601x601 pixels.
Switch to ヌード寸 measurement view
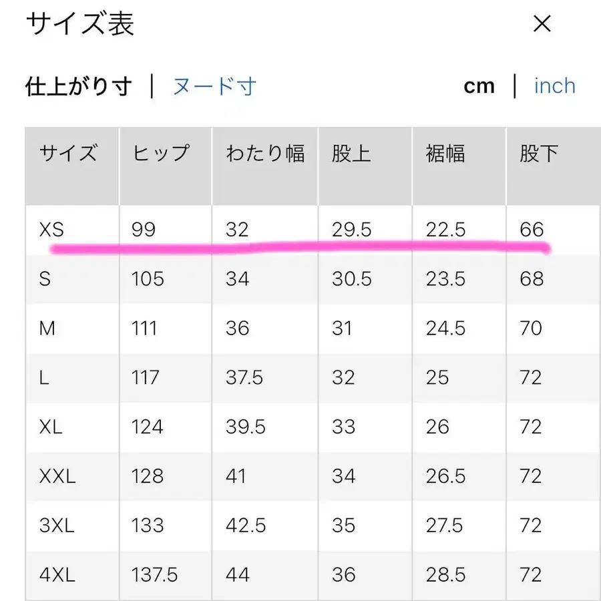coord(215,86)
